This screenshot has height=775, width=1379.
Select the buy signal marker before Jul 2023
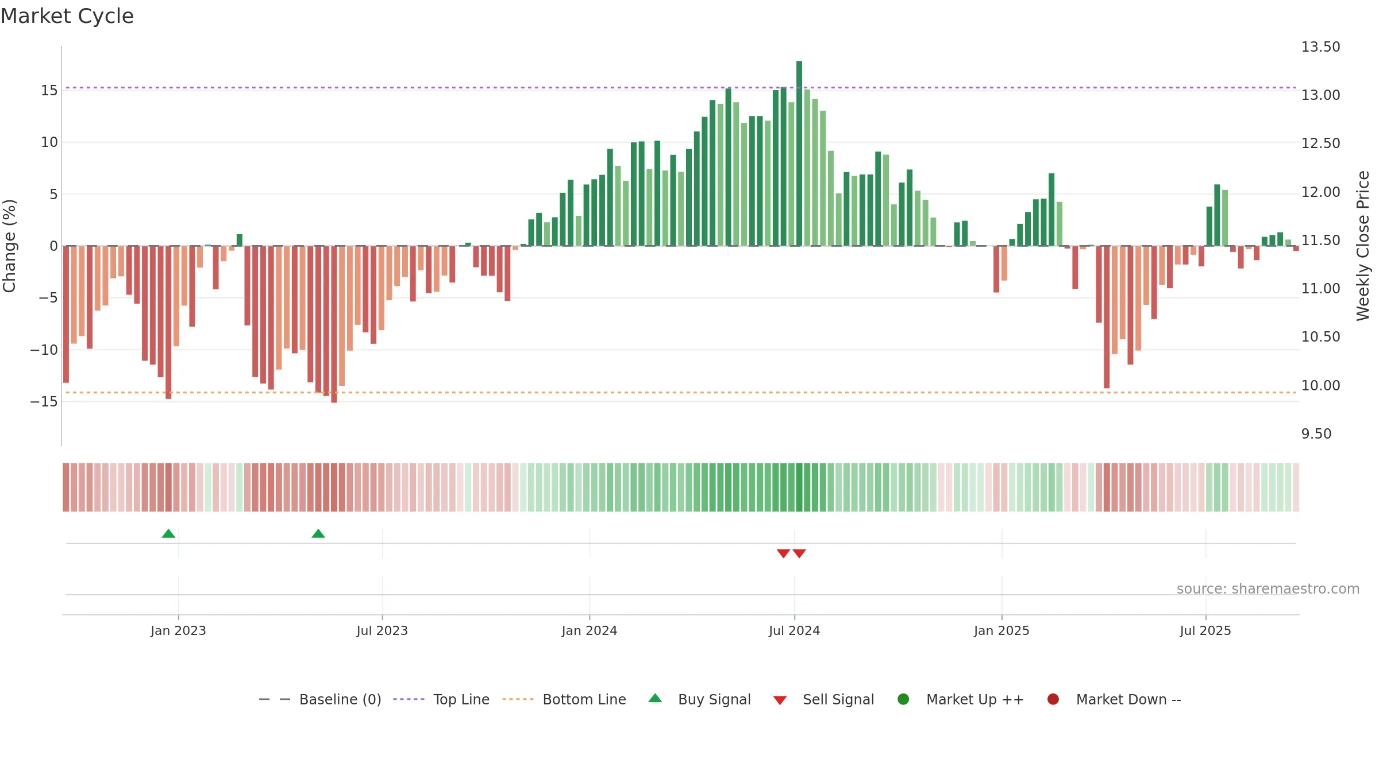[x=318, y=534]
